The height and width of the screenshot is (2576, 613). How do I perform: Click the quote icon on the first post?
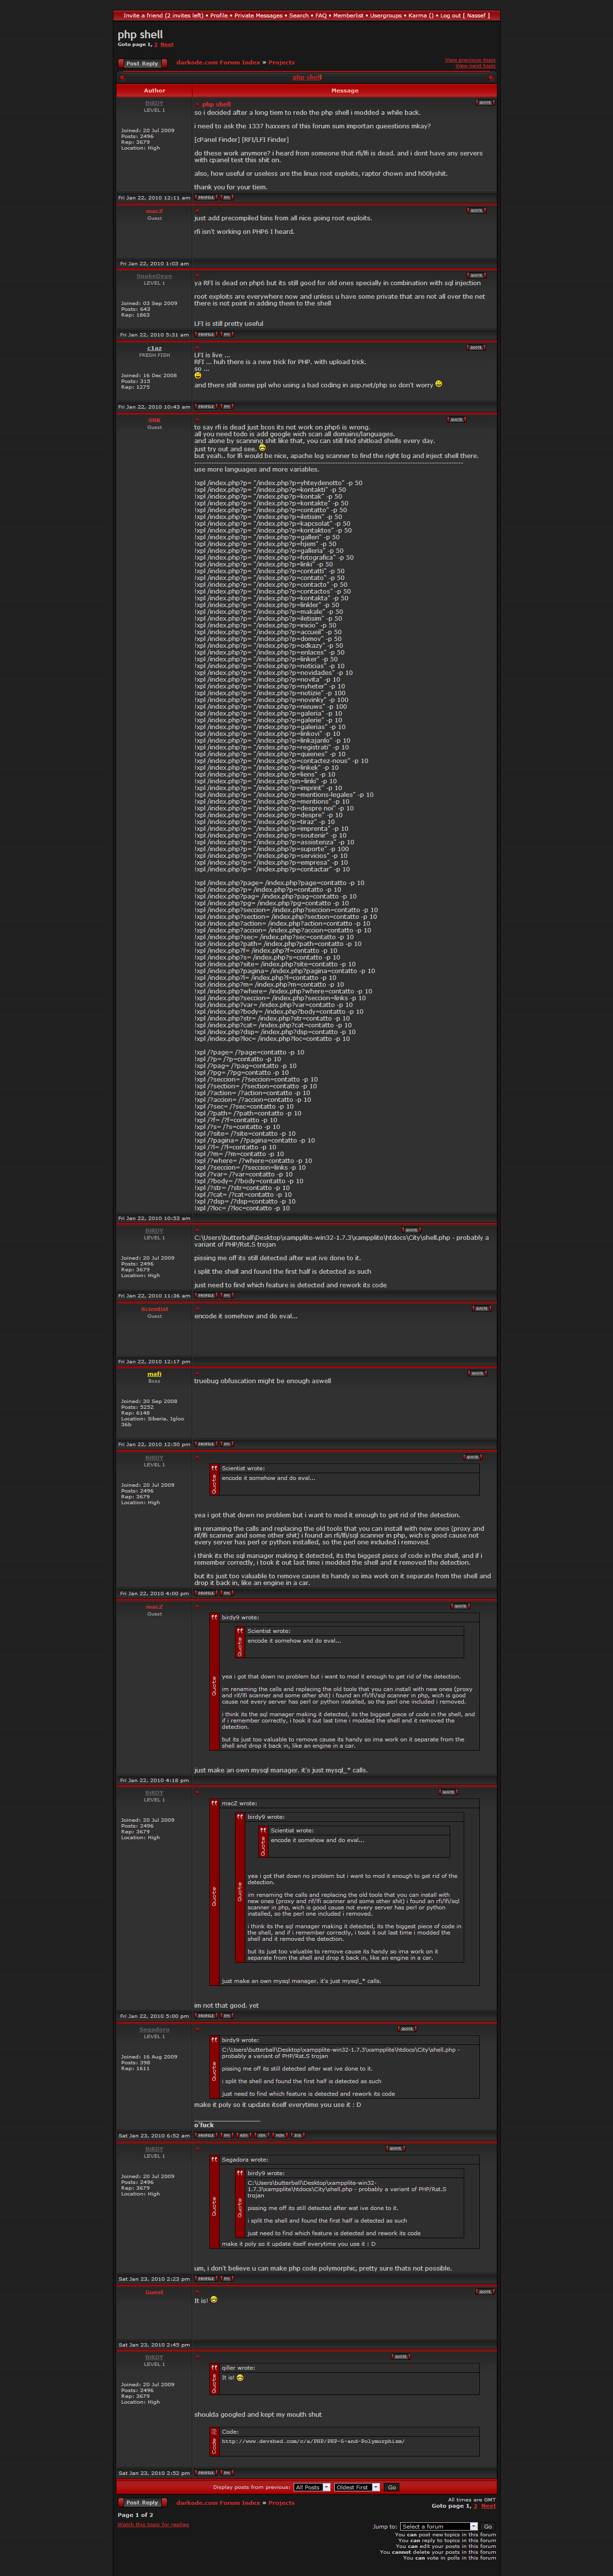[x=485, y=102]
